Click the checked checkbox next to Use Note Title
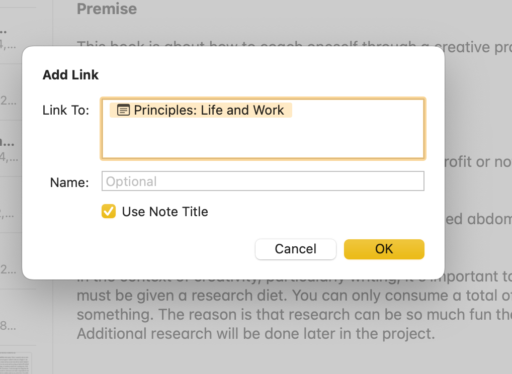This screenshot has height=374, width=512. [x=108, y=212]
